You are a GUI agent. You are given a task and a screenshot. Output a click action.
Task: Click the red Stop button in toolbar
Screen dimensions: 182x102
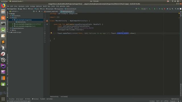pyautogui.click(x=164, y=9)
